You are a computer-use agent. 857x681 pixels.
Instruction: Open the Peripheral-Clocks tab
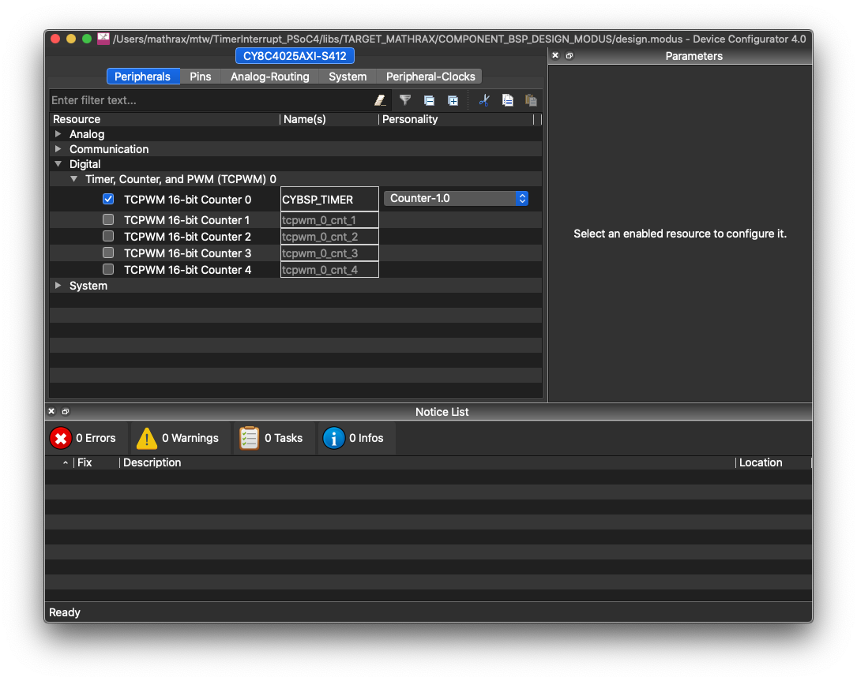(430, 77)
